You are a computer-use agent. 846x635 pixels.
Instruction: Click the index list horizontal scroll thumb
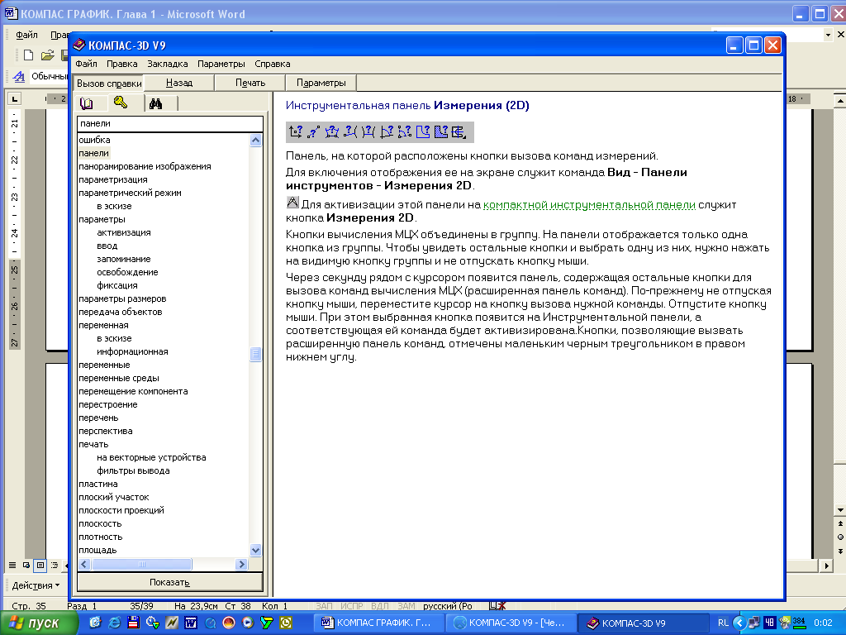(141, 564)
